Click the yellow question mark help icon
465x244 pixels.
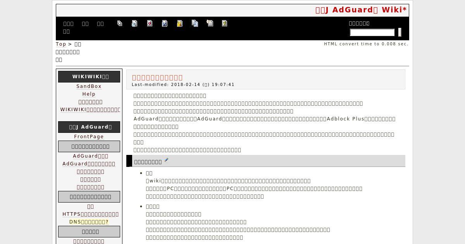point(224,23)
